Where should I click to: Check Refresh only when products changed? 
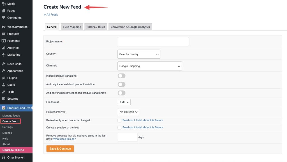point(119,120)
